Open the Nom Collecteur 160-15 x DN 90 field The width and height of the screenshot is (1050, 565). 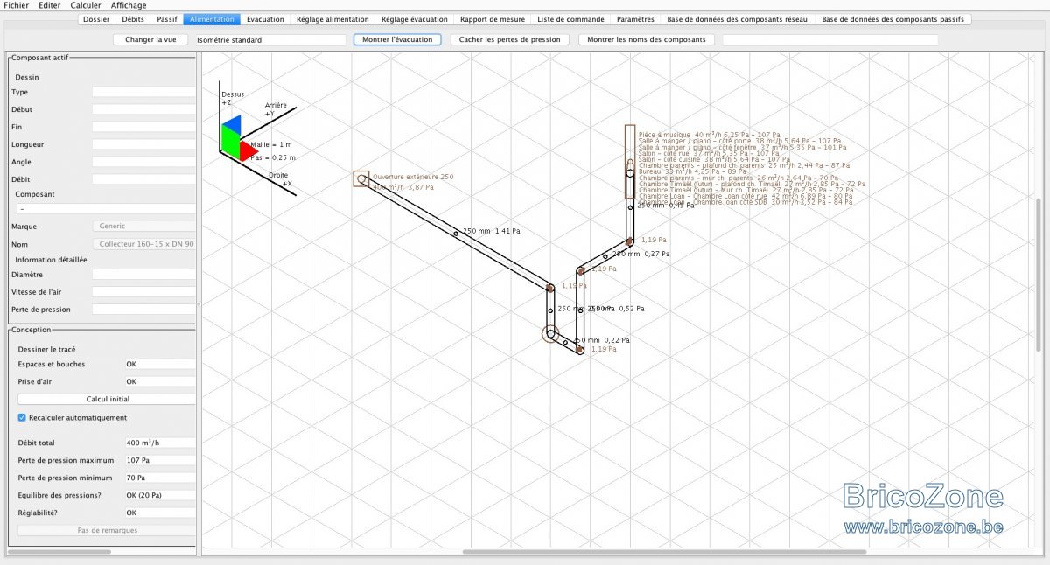click(143, 244)
